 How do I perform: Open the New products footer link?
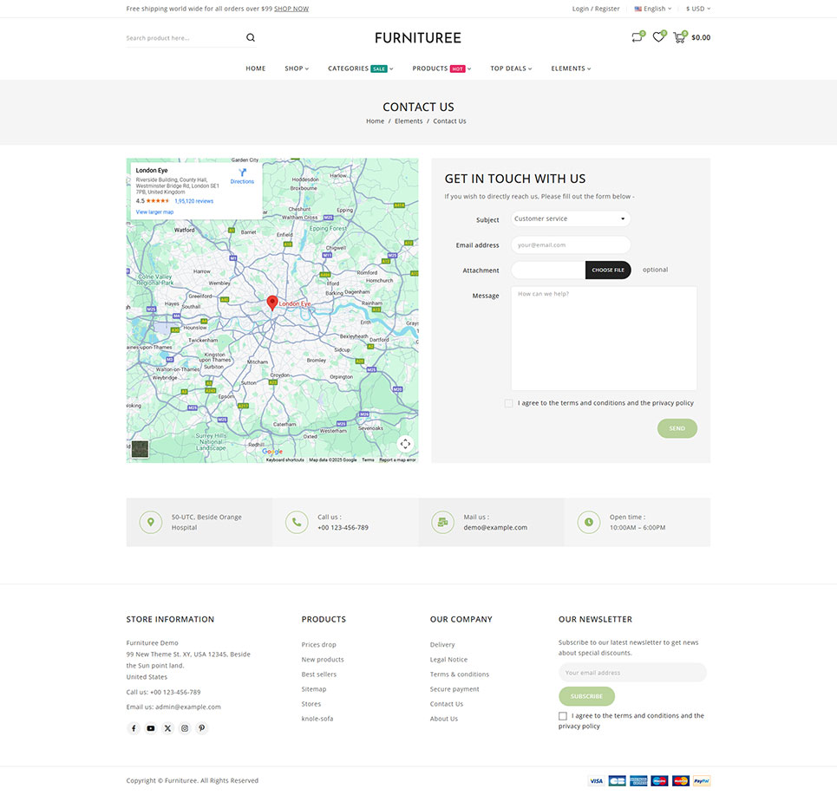pos(323,660)
